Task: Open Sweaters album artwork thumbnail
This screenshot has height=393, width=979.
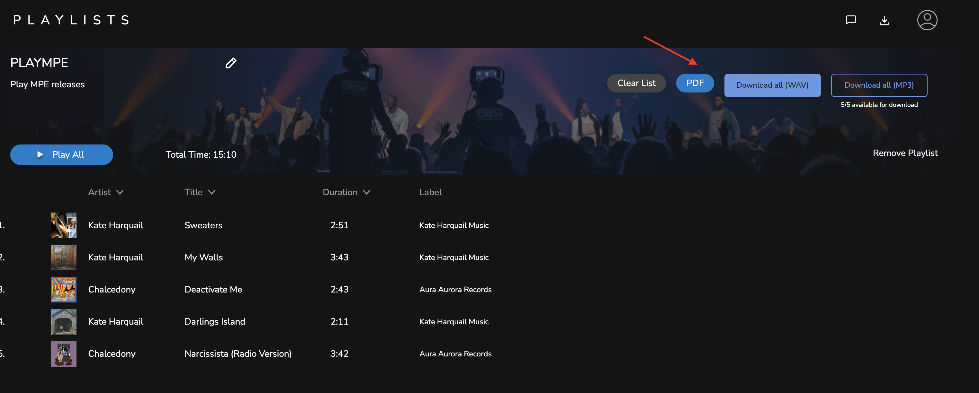Action: pyautogui.click(x=63, y=225)
